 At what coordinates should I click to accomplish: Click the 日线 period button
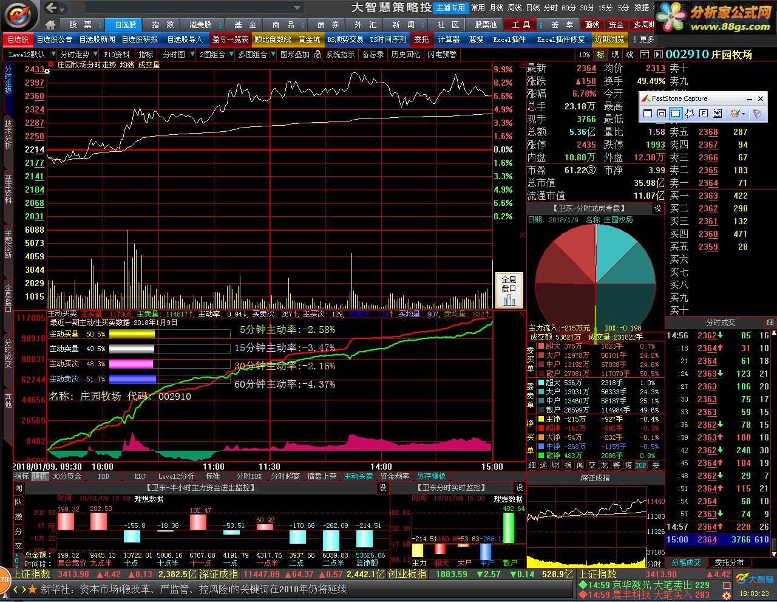pyautogui.click(x=533, y=8)
